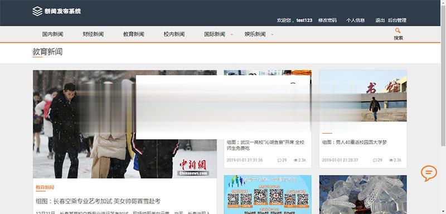
Task: Click the 新闻发布系统 site title
Action: (62, 11)
